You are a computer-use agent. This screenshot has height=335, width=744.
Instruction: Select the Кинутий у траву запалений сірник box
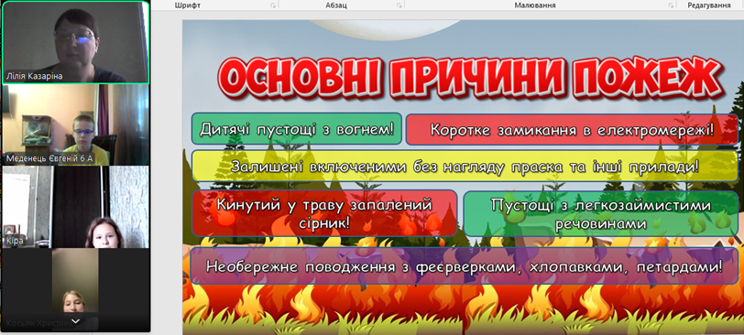point(324,213)
